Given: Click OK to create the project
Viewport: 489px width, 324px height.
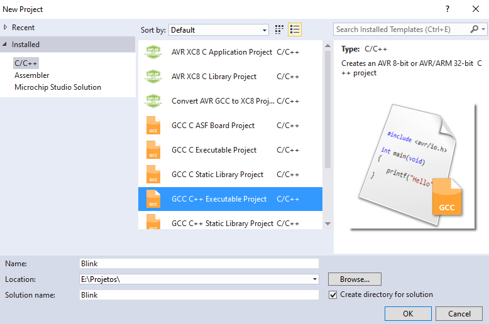Looking at the screenshot, I should pyautogui.click(x=408, y=314).
